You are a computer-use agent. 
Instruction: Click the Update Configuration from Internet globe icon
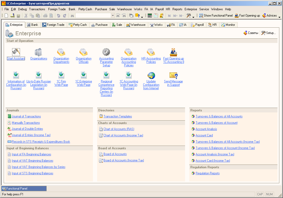[151, 75]
